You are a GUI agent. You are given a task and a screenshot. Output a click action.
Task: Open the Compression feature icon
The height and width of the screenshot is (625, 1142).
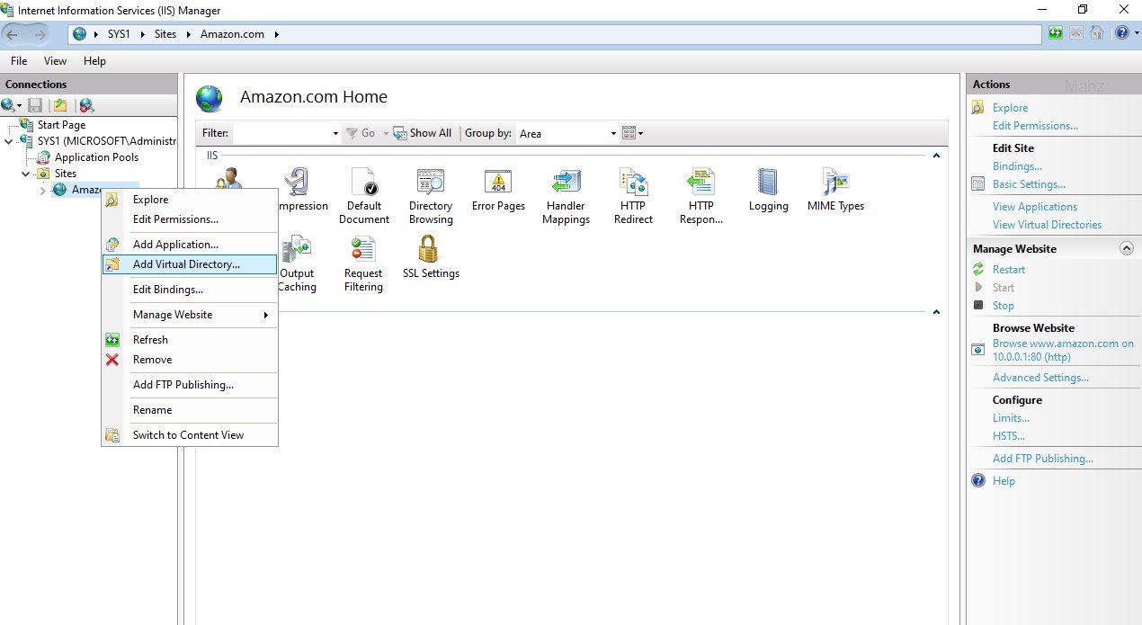(x=297, y=183)
